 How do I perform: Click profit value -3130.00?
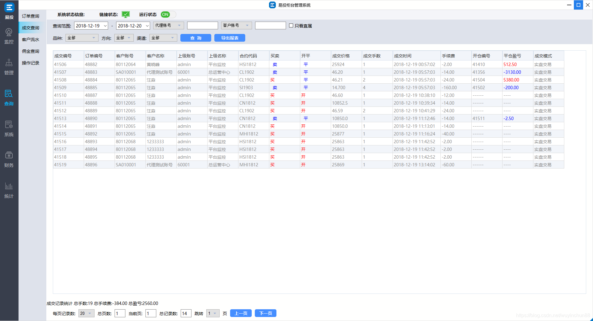pos(512,72)
